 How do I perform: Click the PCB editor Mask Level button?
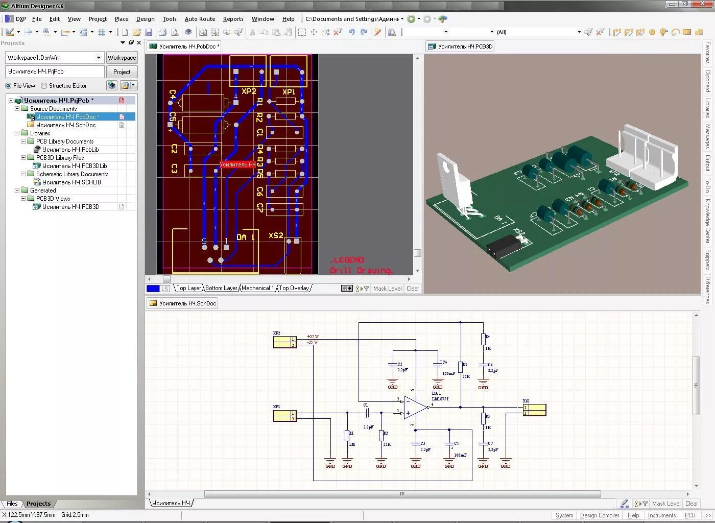387,289
